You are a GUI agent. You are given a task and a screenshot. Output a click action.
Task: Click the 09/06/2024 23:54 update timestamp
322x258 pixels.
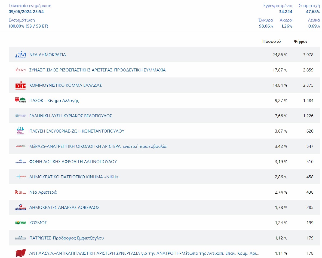coord(26,12)
